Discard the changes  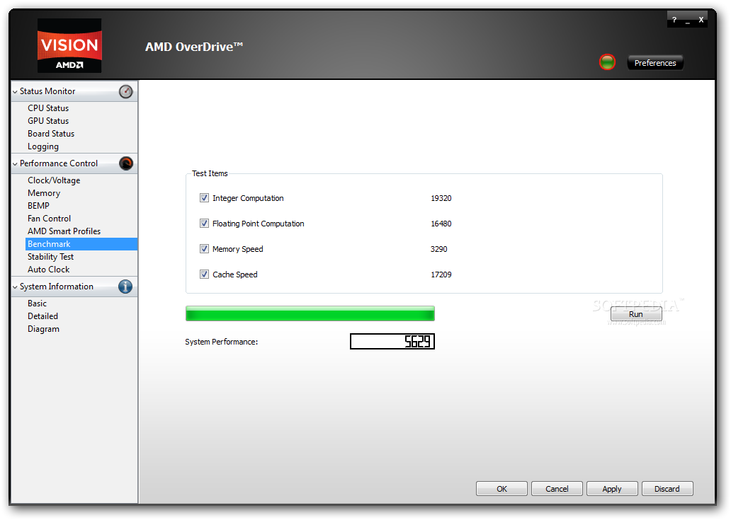[x=667, y=489]
